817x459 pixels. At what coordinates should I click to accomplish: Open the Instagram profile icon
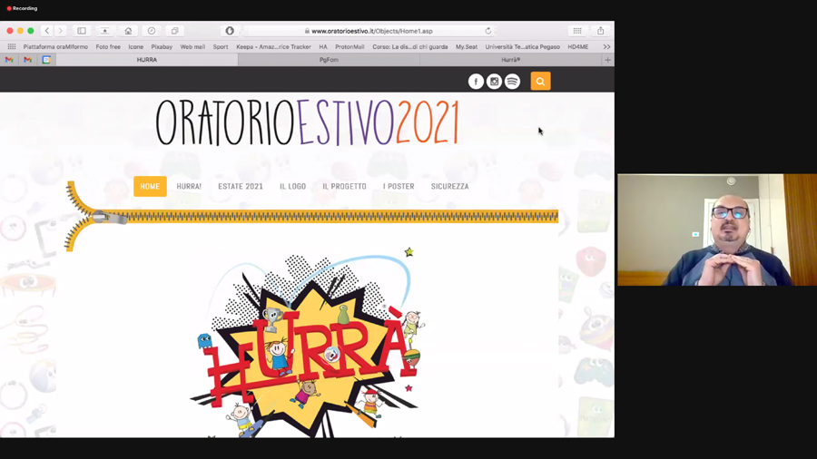click(x=494, y=82)
